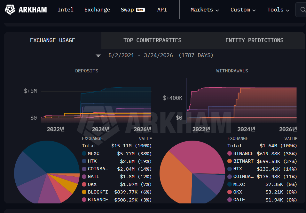This screenshot has height=213, width=306.
Task: Select BITMART label in withdrawals list
Action: pyautogui.click(x=243, y=161)
